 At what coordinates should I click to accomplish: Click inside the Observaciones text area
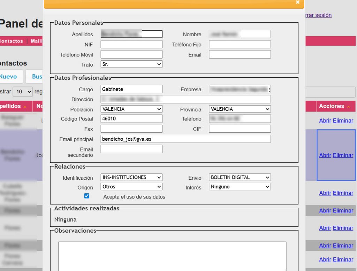pos(172,256)
